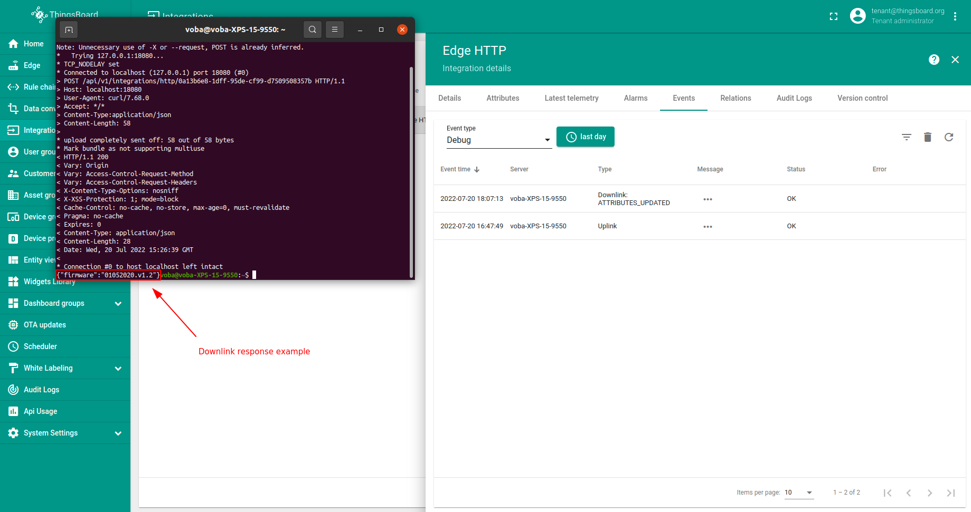This screenshot has height=512, width=971.
Task: Open the Version control tab
Action: (862, 98)
